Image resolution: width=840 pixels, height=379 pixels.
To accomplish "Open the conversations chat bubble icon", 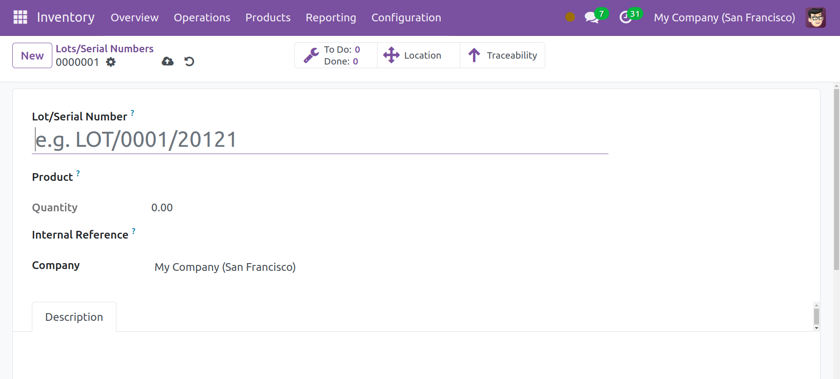I will [x=591, y=18].
